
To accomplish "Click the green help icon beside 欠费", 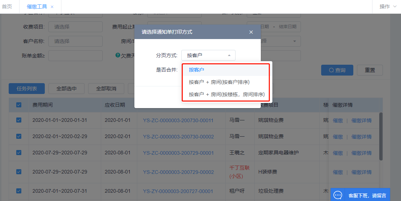I will (x=118, y=55).
